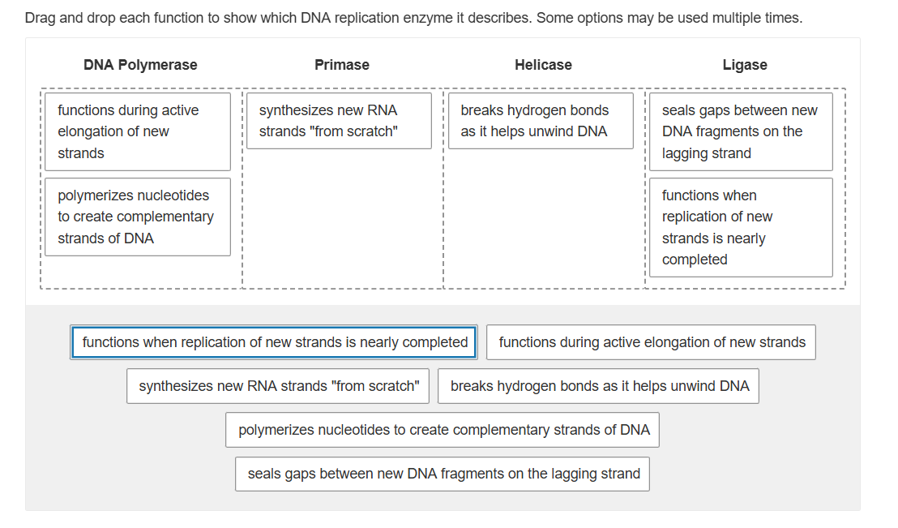Select the tile "polymerizes nucleotides to create complementary strands of DNA"
This screenshot has height=528, width=898.
(x=442, y=429)
